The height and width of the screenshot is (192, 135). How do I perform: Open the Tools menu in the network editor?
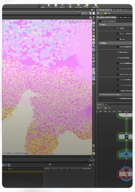[120, 112]
